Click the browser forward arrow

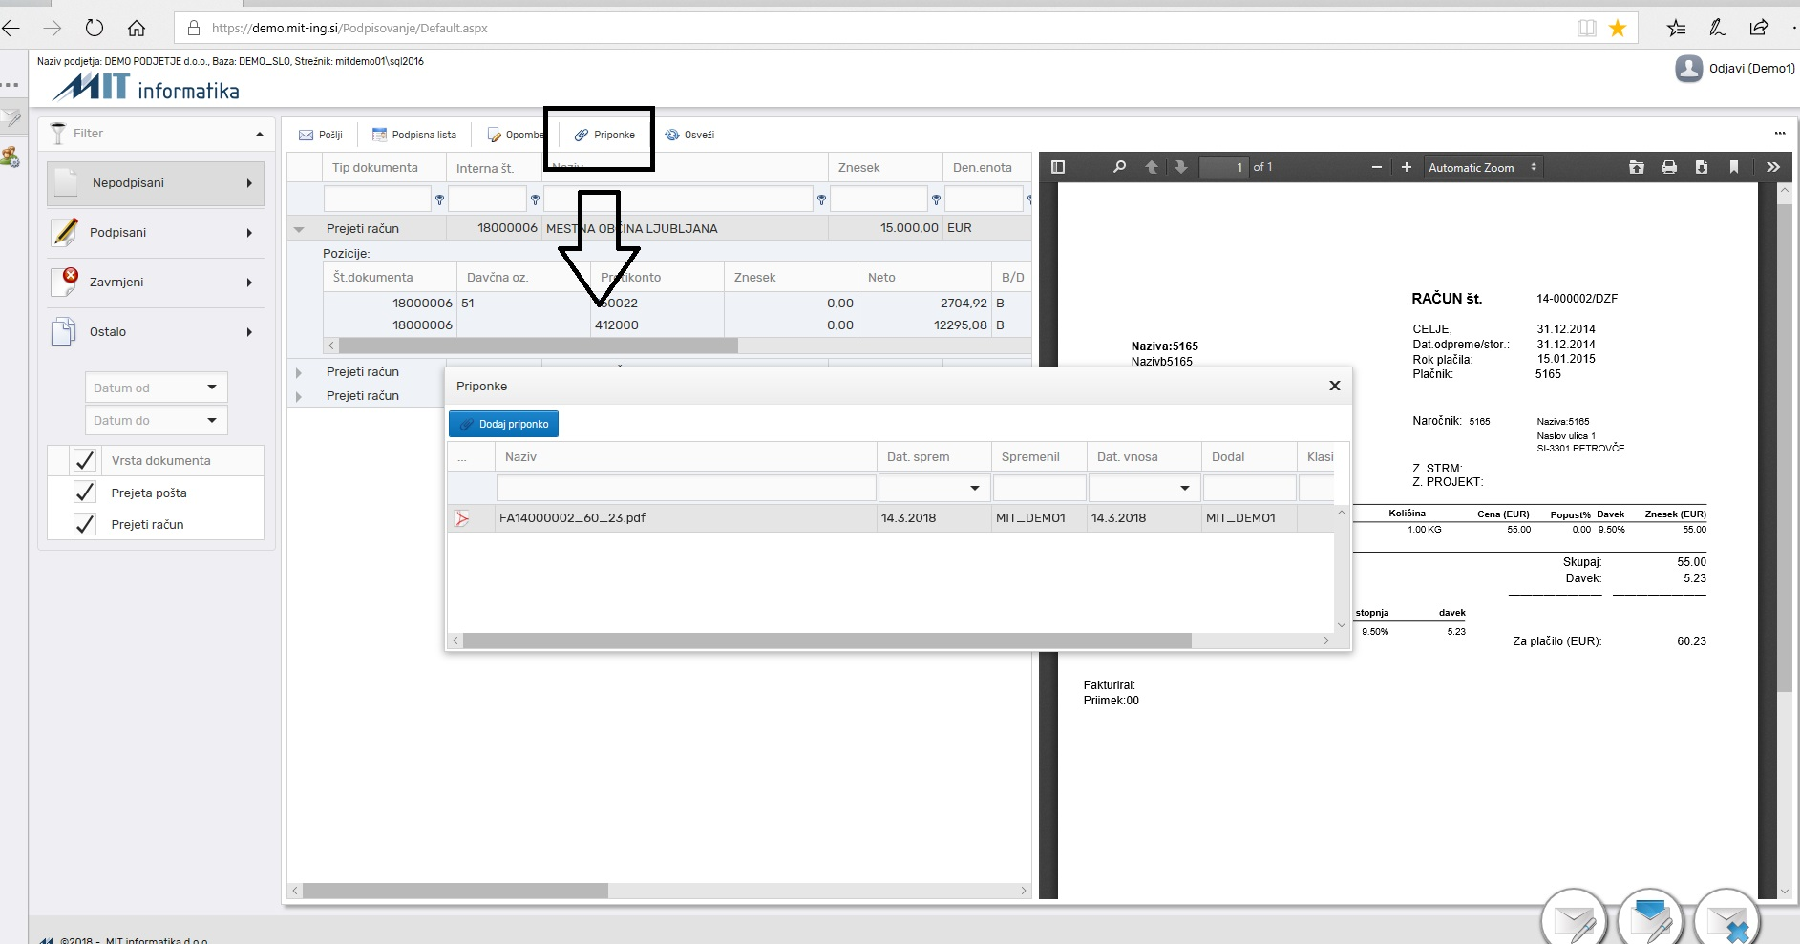(53, 28)
